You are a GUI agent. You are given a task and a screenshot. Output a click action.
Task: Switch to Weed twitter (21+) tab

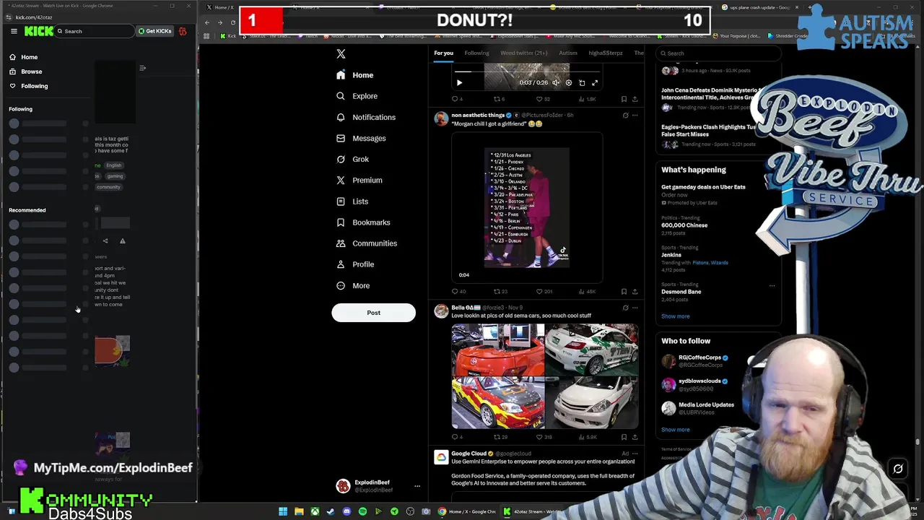point(524,53)
